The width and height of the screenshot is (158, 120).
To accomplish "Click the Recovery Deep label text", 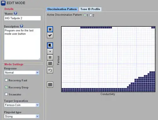I will (19, 87).
